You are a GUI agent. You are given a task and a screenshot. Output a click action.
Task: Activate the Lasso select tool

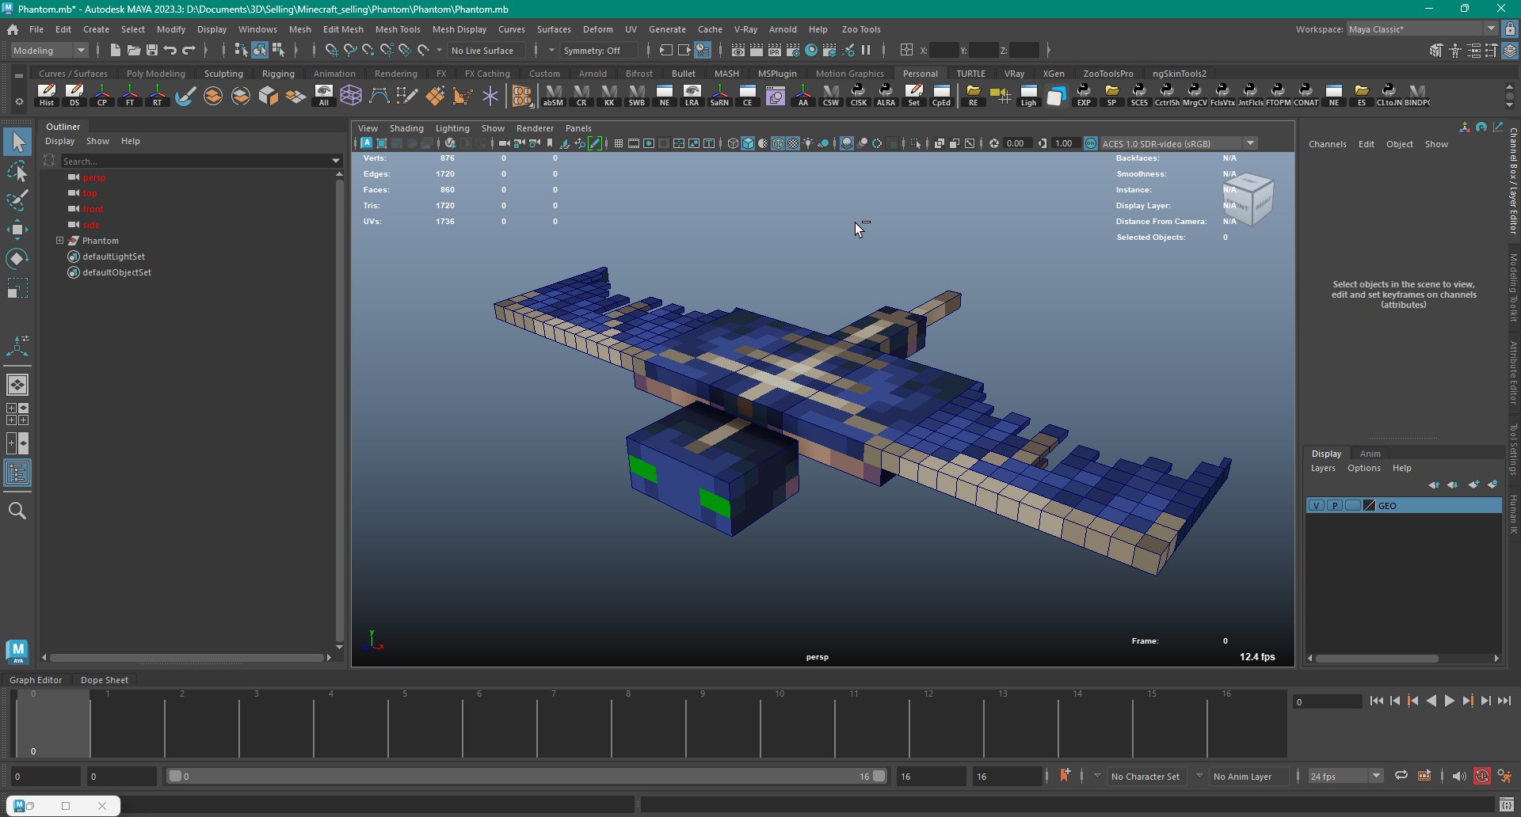point(17,171)
